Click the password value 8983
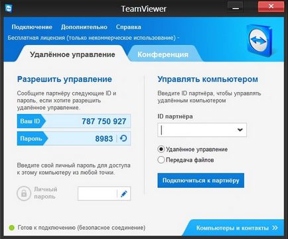The image size is (288, 239). (x=104, y=138)
